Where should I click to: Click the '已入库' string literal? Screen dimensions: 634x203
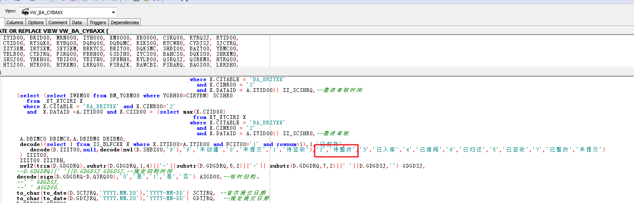point(385,150)
